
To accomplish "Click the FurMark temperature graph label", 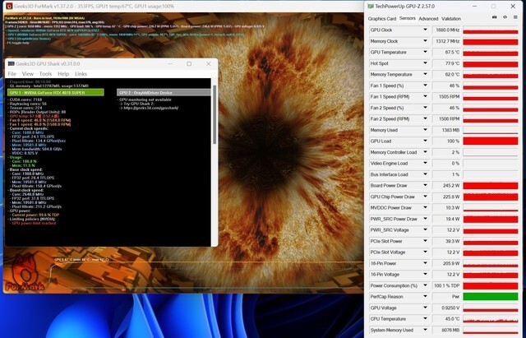I will pos(81,259).
